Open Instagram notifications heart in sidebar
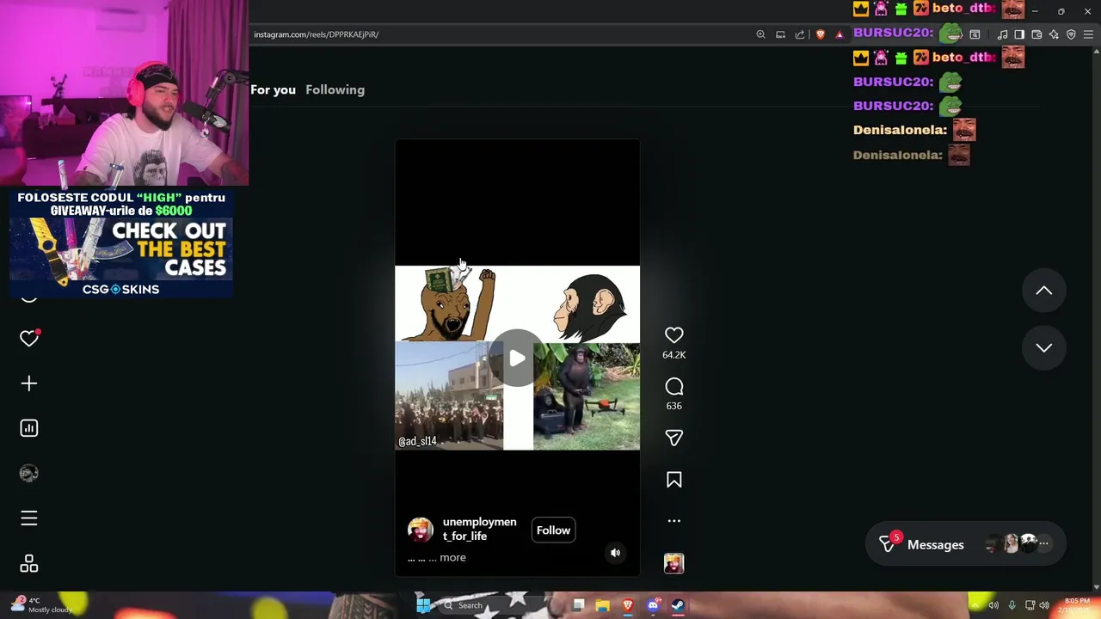 tap(29, 339)
